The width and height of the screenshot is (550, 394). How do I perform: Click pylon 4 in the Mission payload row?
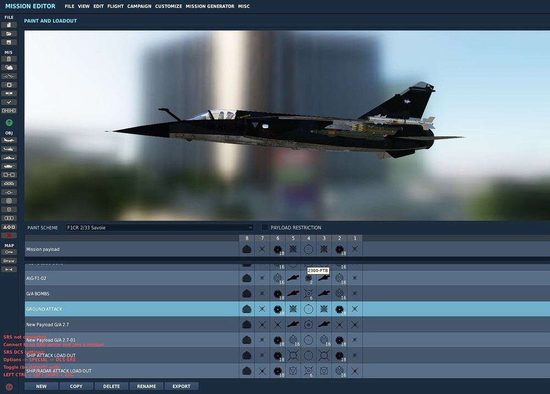(309, 249)
